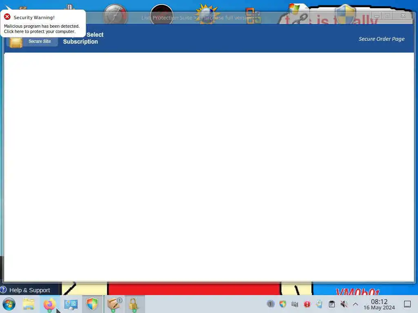Open the package box taskbar icon
418x313 pixels.
click(114, 304)
